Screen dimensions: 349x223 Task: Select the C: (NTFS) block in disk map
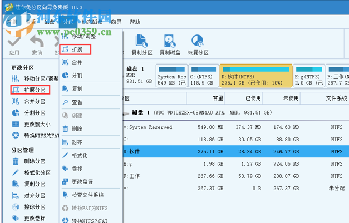click(203, 76)
